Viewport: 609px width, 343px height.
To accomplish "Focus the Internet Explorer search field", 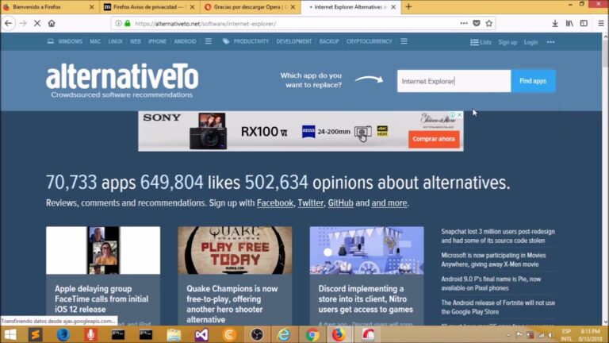I will (454, 81).
